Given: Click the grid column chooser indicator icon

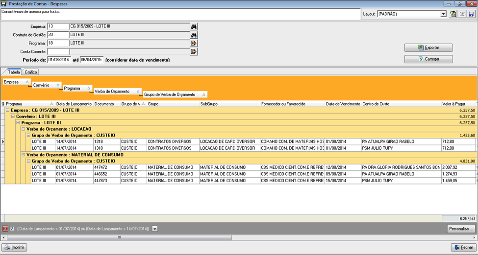Looking at the screenshot, I should pyautogui.click(x=3, y=104).
